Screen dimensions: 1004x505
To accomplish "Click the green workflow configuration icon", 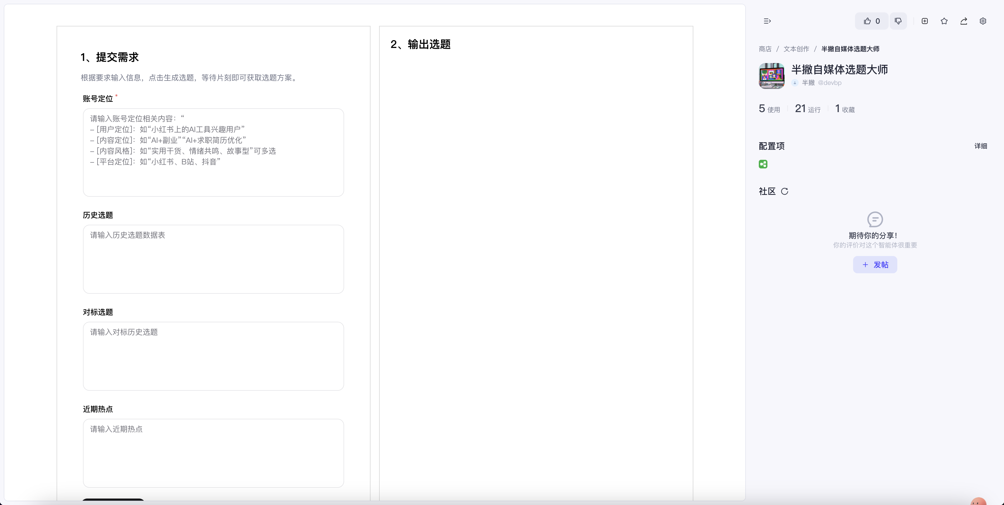I will coord(763,164).
